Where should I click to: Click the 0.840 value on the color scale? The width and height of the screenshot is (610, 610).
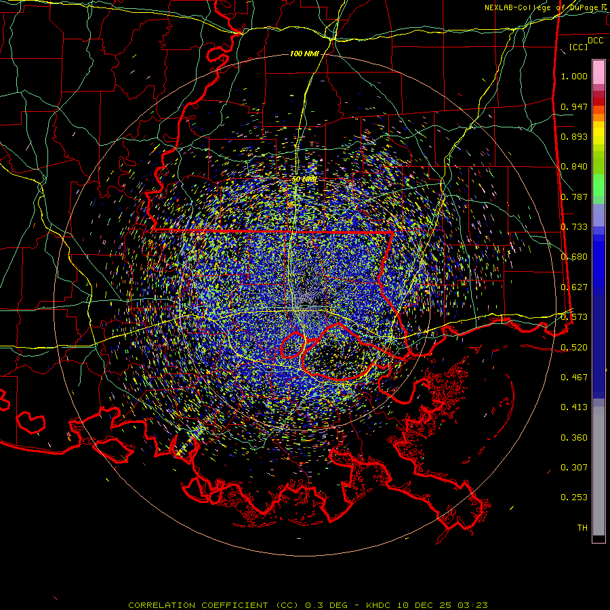tap(574, 167)
